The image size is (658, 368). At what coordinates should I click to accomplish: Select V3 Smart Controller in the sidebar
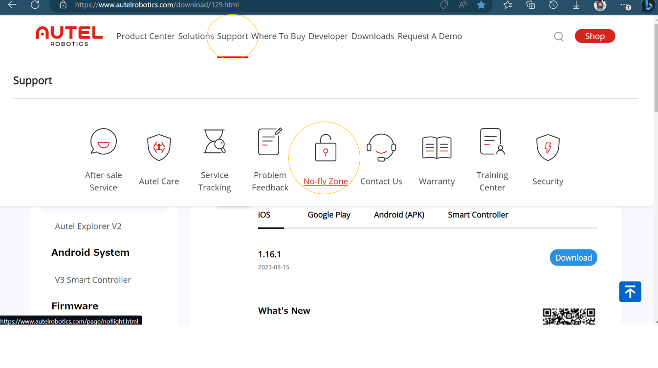click(93, 280)
